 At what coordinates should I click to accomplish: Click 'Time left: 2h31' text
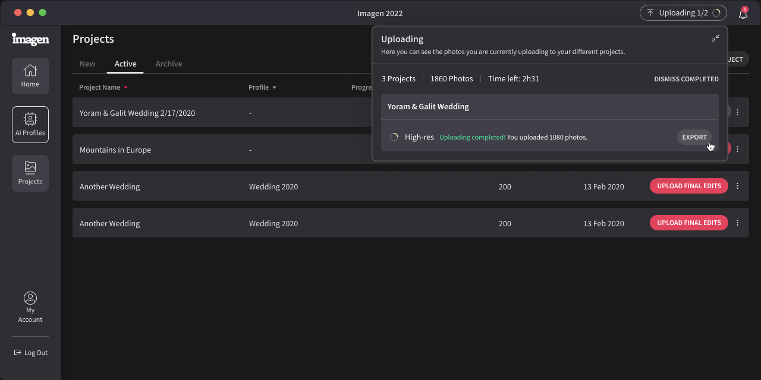[514, 78]
